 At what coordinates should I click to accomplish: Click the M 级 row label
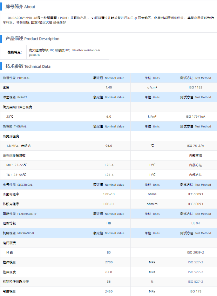click(x=9, y=252)
